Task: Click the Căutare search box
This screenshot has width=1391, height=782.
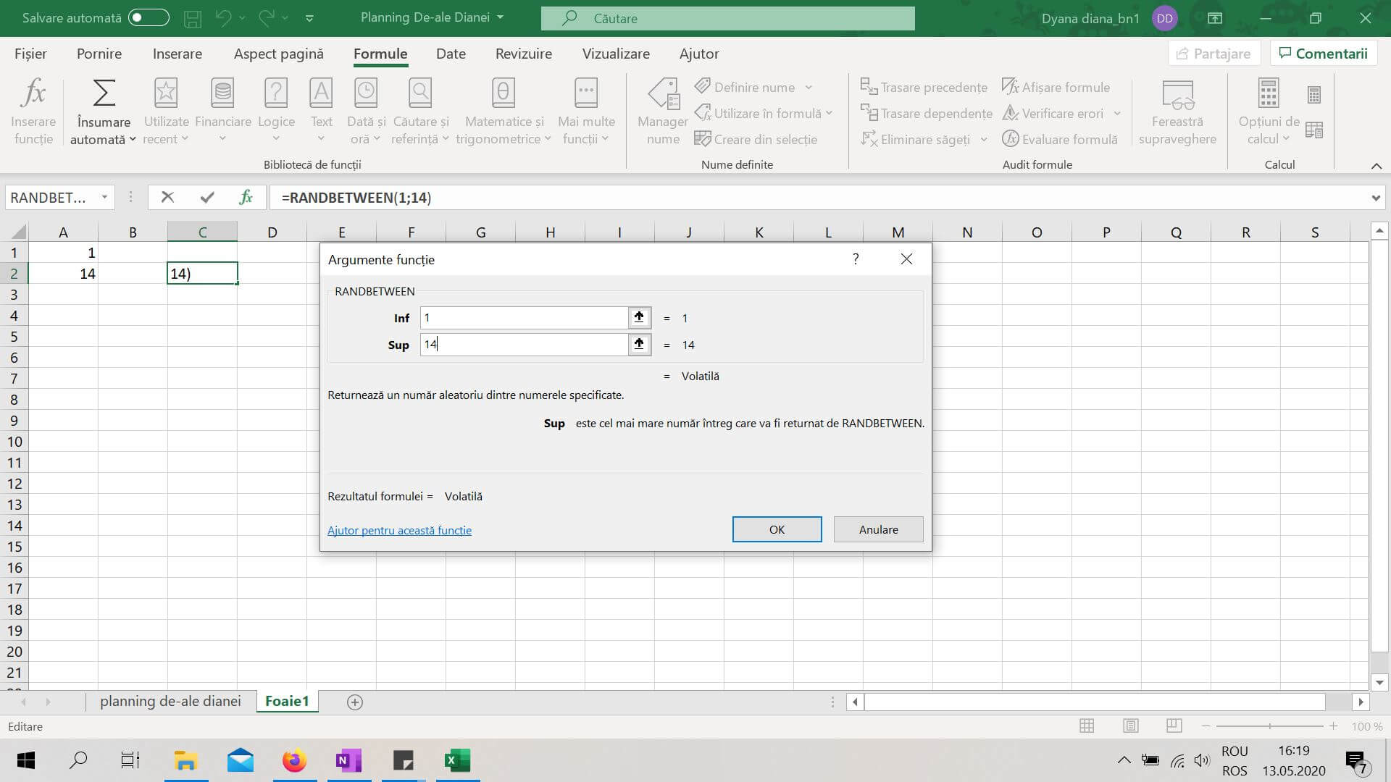Action: 727,18
